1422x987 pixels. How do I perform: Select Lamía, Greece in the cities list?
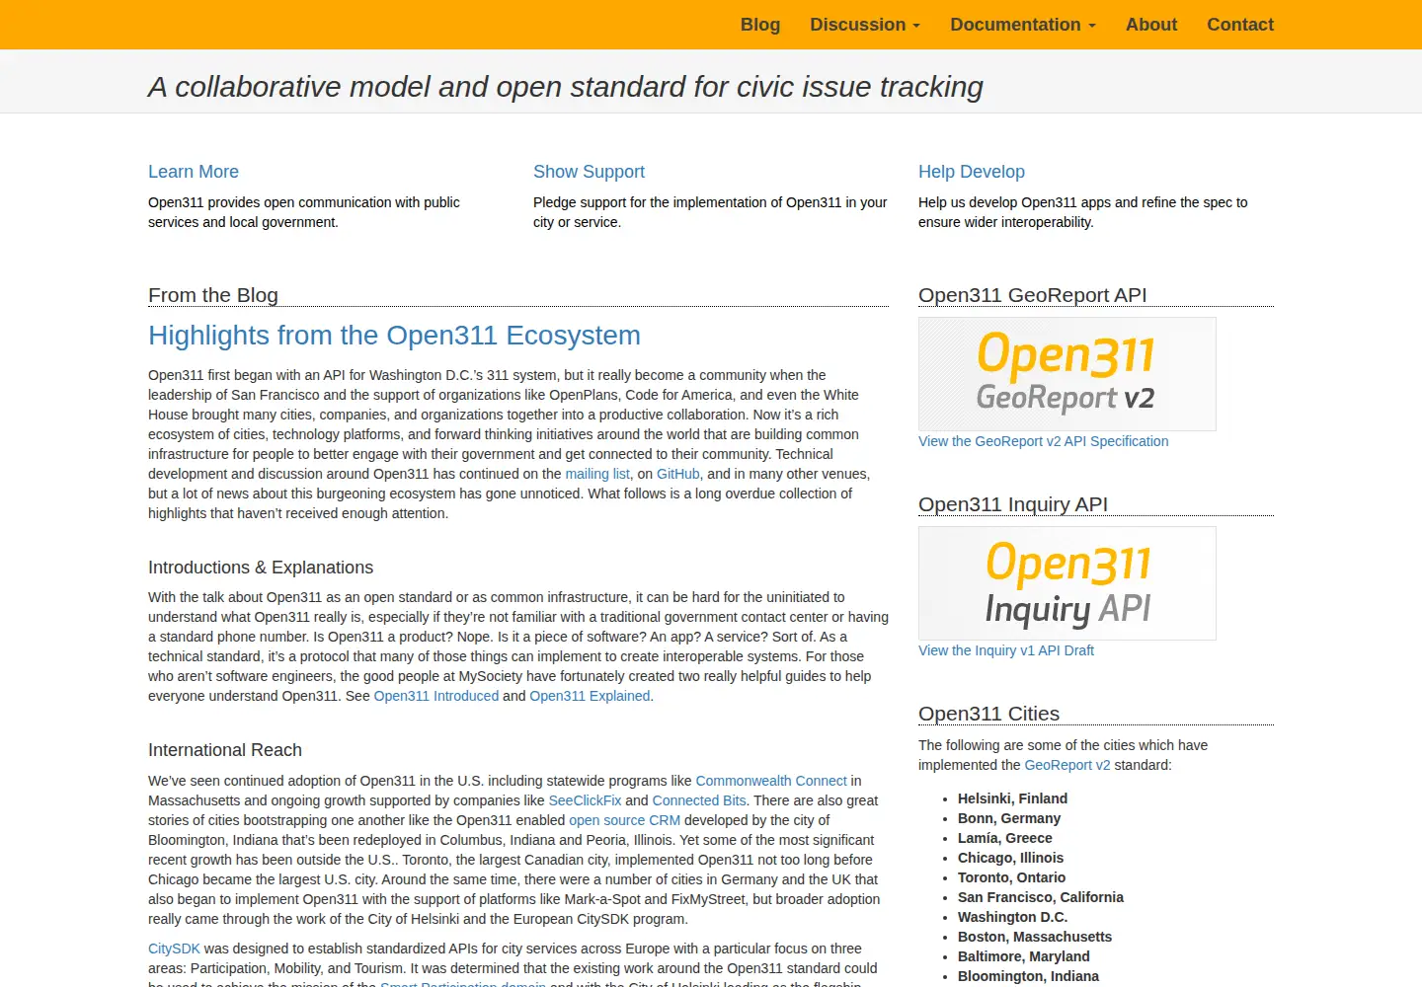click(1005, 838)
